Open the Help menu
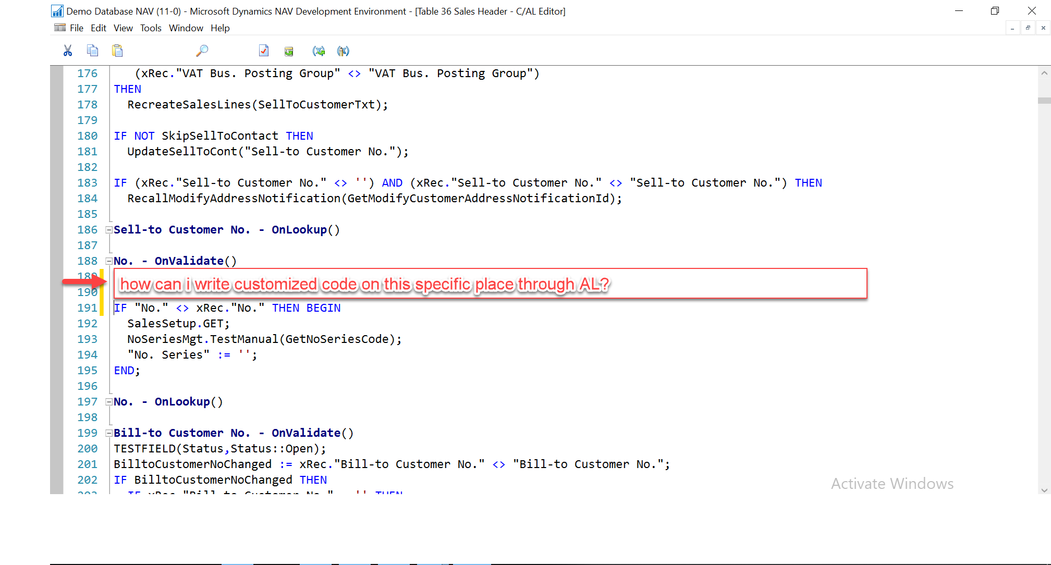Viewport: 1051px width, 565px height. coord(220,28)
